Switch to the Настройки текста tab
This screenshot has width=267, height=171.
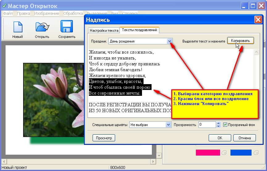(x=104, y=31)
